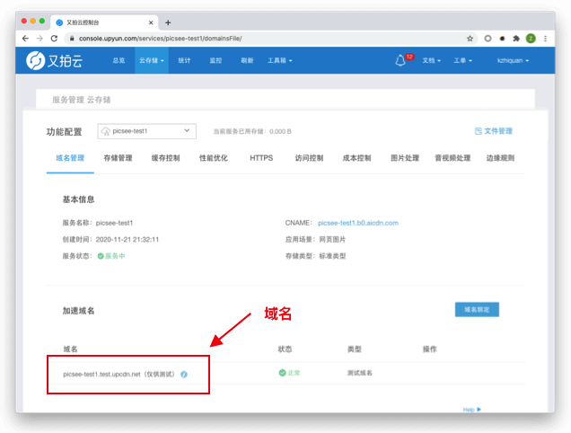This screenshot has height=433, width=571.
Task: Click the 域名绑定 button
Action: 477,309
